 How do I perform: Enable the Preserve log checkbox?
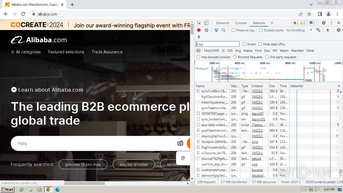[233, 30]
